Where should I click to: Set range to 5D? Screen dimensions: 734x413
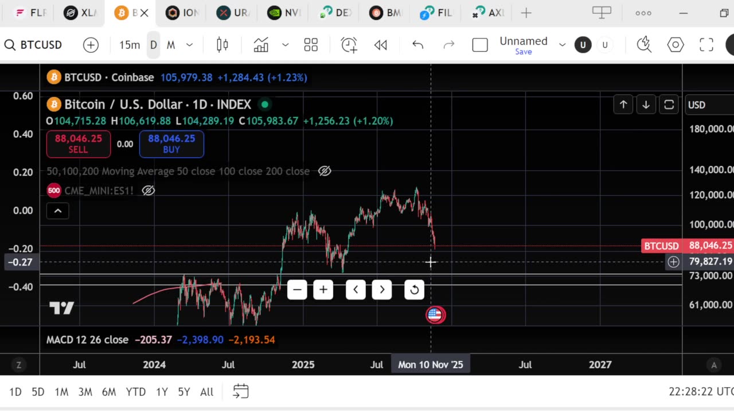tap(38, 392)
